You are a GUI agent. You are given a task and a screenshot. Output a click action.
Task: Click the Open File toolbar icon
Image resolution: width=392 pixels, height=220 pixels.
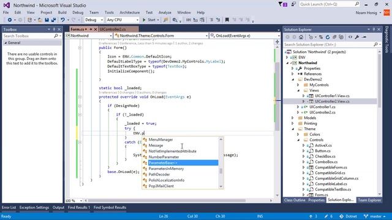pos(40,20)
